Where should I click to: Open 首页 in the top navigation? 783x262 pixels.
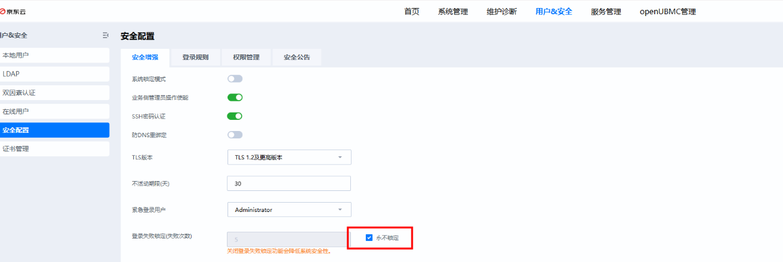[x=412, y=12]
